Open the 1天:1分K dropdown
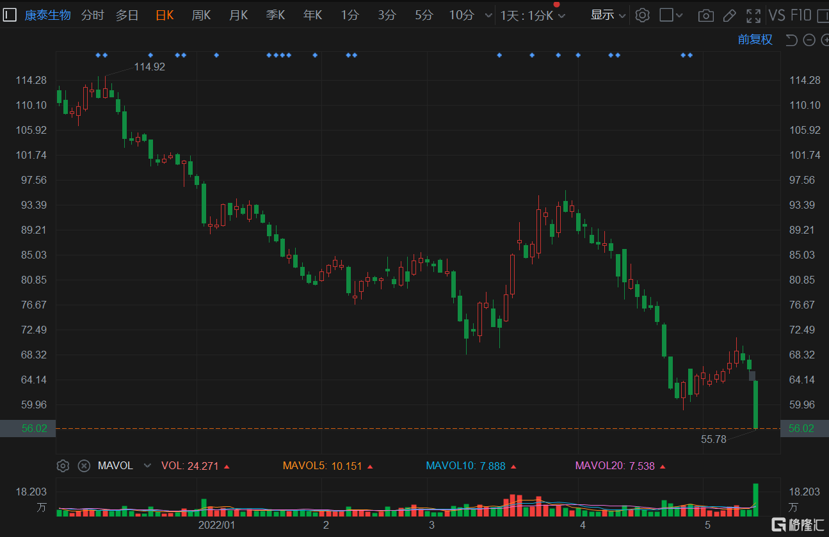 point(533,15)
